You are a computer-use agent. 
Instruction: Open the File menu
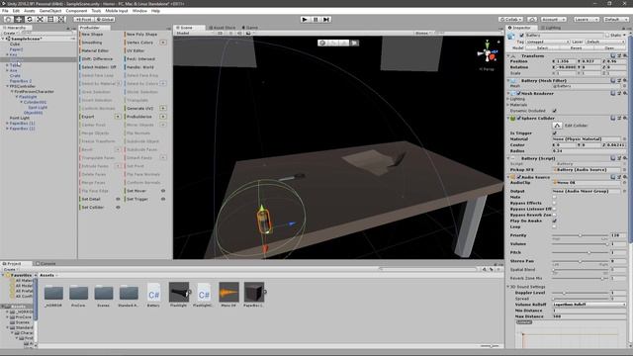(x=5, y=11)
